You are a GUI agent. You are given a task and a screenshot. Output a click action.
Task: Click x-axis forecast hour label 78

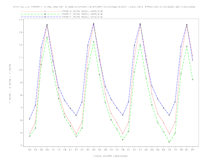181,150
